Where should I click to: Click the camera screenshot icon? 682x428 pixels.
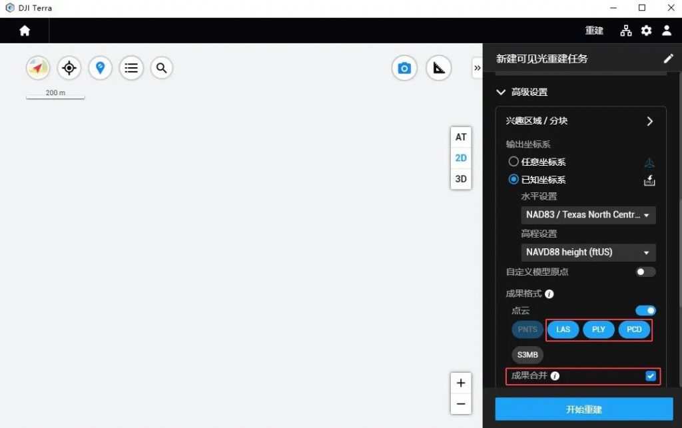[404, 68]
